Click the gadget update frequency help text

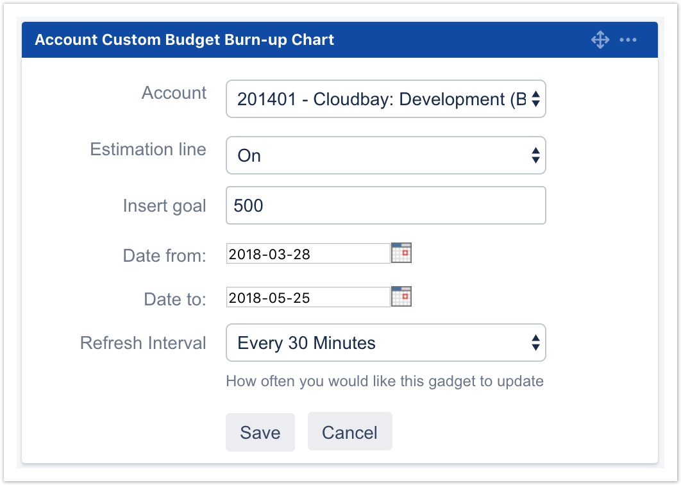point(385,382)
